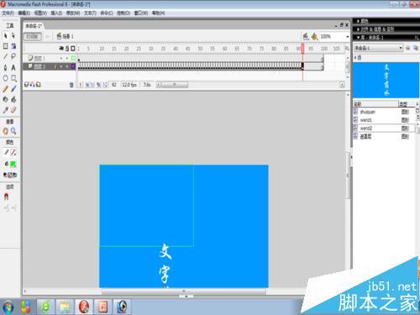This screenshot has width=420, height=315.
Task: Click the show/hide all layers eye header
Action: (61, 49)
